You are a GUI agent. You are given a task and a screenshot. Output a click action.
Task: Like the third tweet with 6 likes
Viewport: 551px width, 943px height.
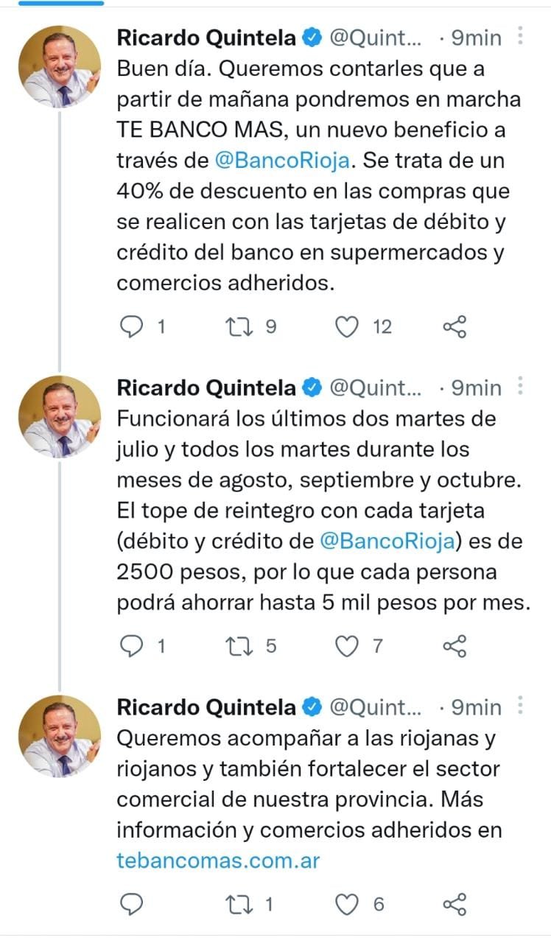click(347, 904)
